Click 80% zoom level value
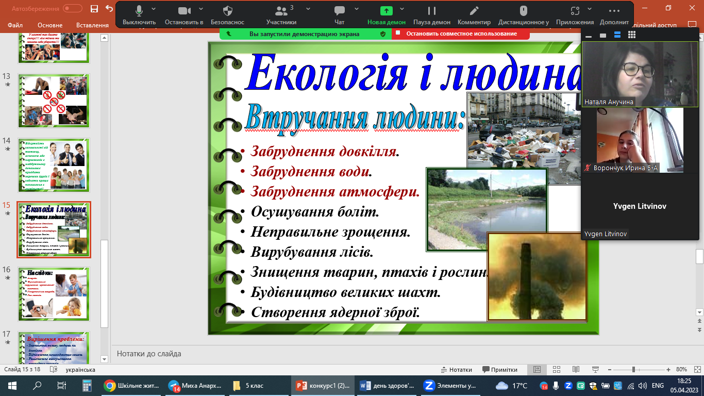Viewport: 704px width, 396px height. [x=681, y=370]
